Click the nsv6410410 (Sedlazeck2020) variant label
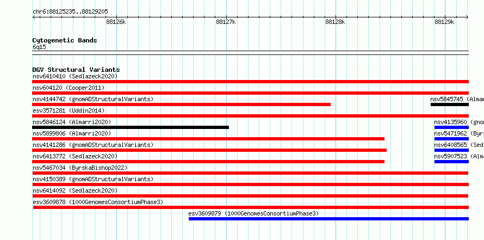The height and width of the screenshot is (240, 484). click(x=75, y=76)
